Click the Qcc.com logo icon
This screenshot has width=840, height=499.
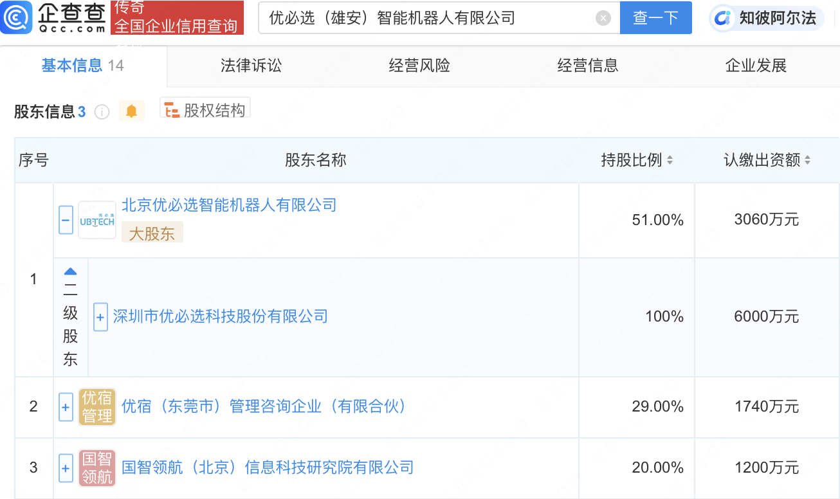[15, 17]
